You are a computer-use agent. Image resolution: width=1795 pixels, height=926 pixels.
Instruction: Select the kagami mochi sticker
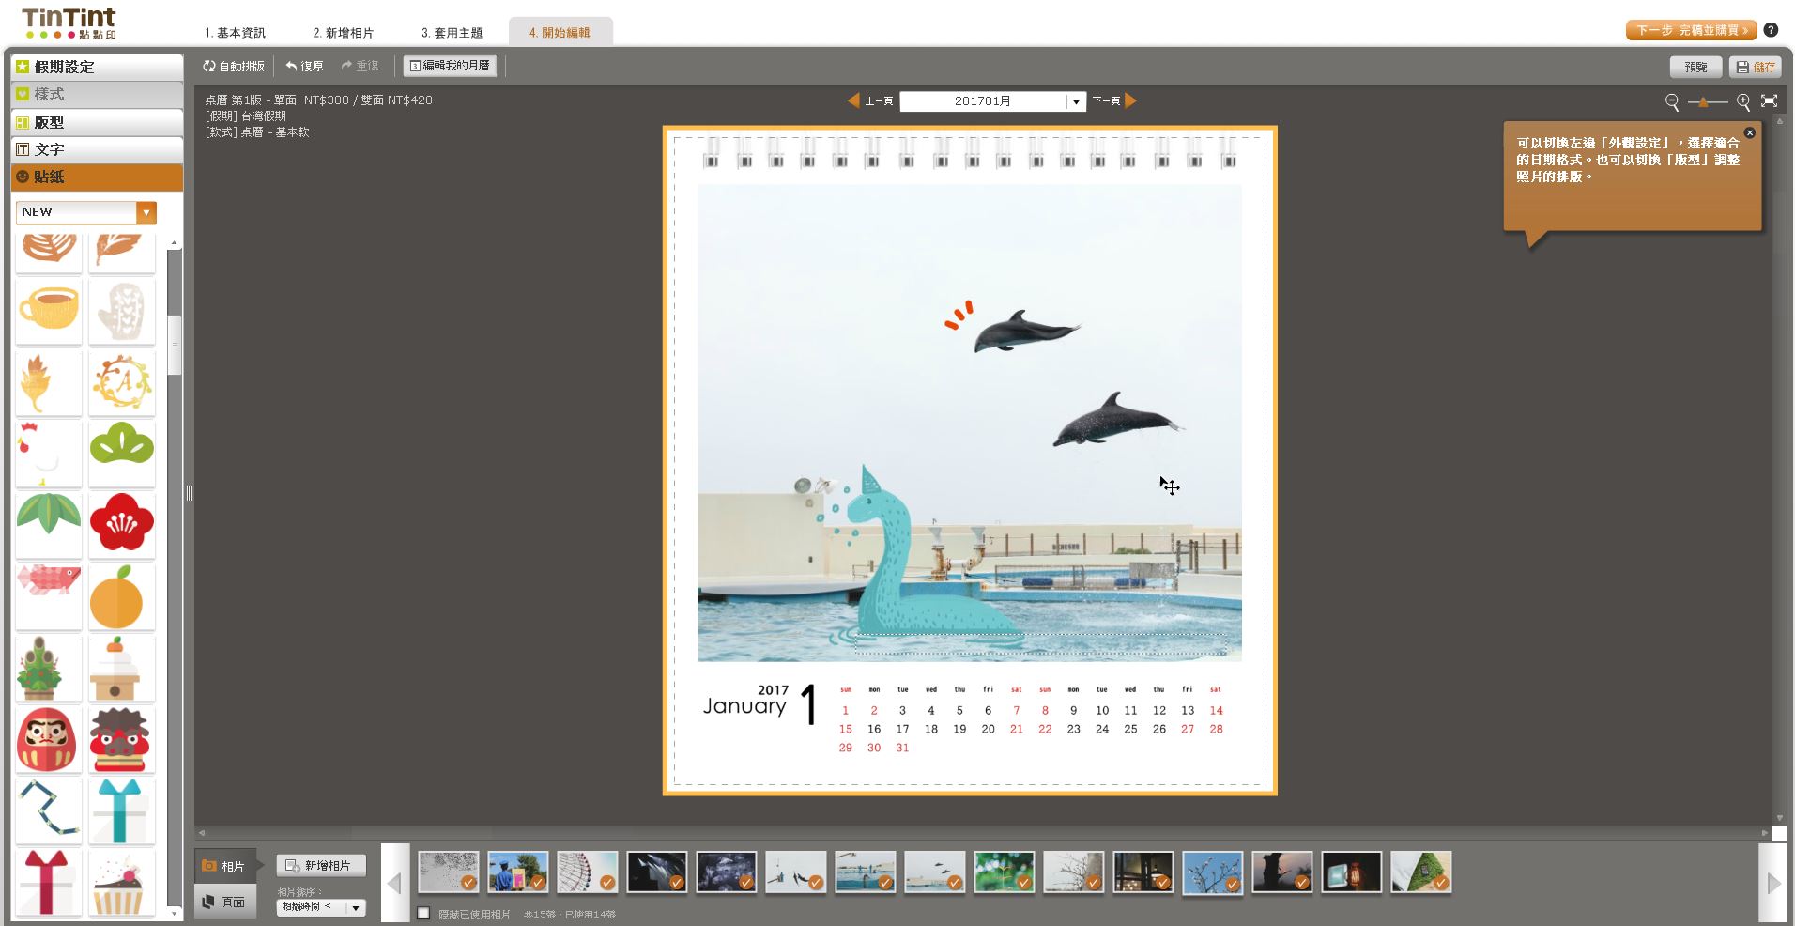pyautogui.click(x=122, y=668)
